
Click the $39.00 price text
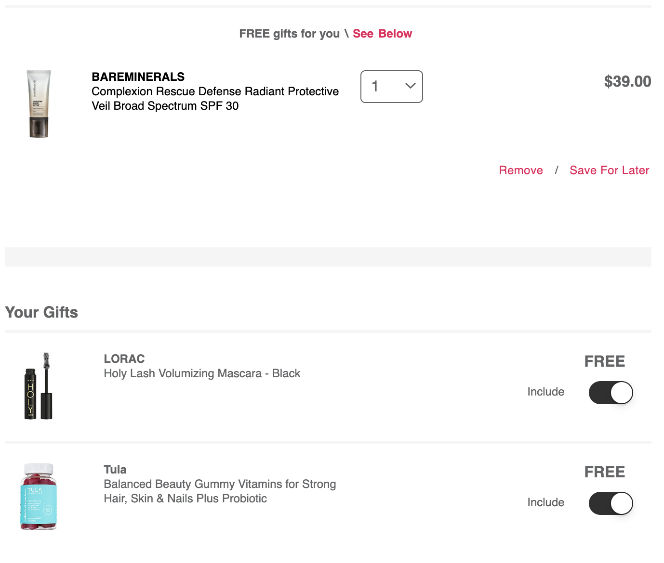tap(627, 81)
